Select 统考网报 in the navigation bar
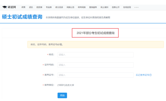Image resolution: width=166 pixels, height=101 pixels. pyautogui.click(x=82, y=7)
